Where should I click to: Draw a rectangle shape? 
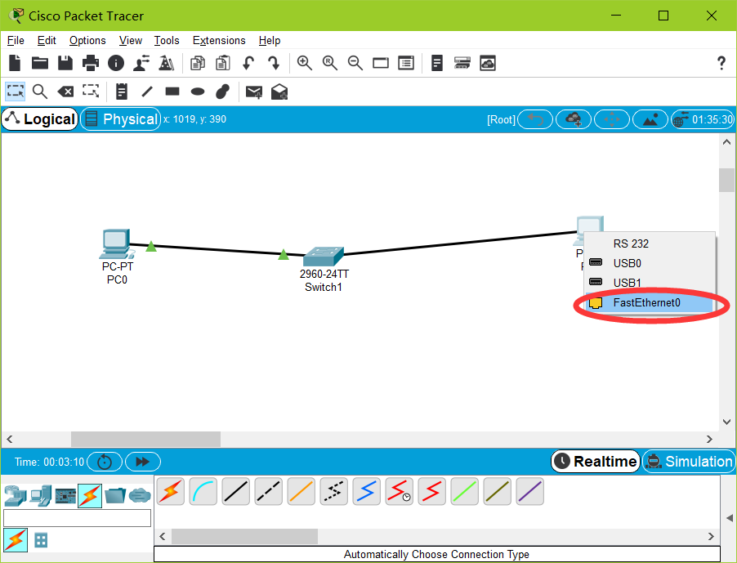(172, 92)
